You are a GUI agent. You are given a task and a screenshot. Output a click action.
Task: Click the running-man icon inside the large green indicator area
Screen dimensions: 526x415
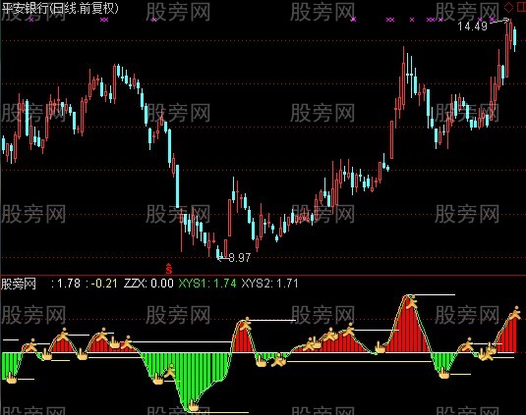pos(170,371)
